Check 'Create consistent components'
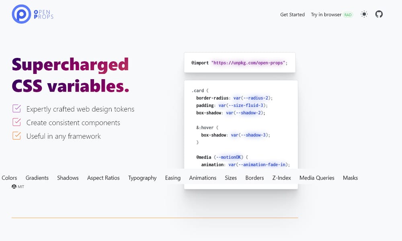This screenshot has height=241, width=402. (x=17, y=122)
